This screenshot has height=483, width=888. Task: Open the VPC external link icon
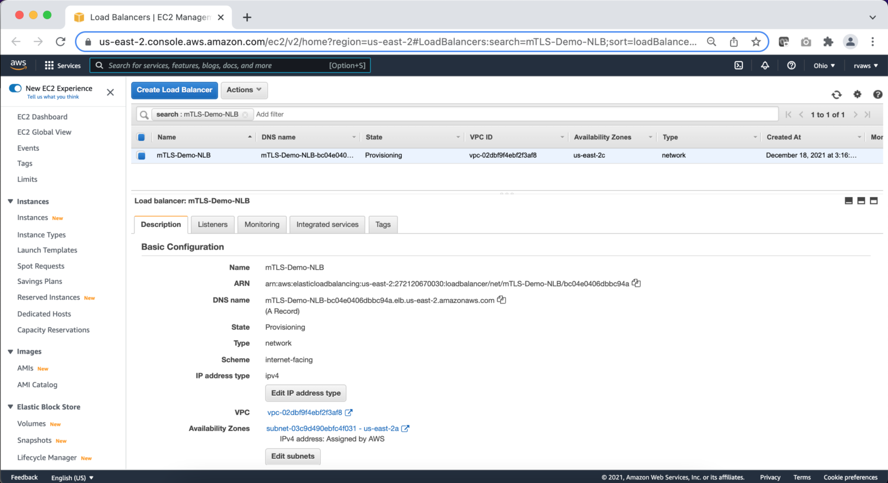349,413
